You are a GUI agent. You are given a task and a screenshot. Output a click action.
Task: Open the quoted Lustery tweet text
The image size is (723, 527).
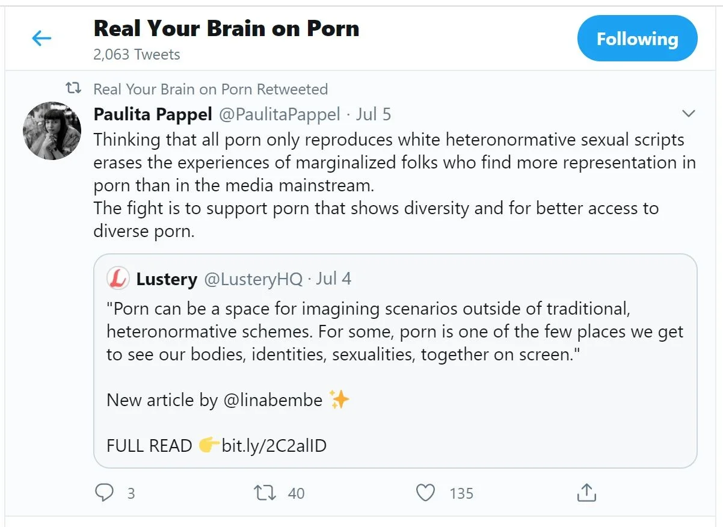[395, 331]
